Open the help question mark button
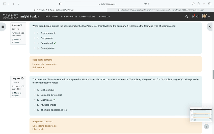The width and height of the screenshot is (214, 134). point(206,127)
